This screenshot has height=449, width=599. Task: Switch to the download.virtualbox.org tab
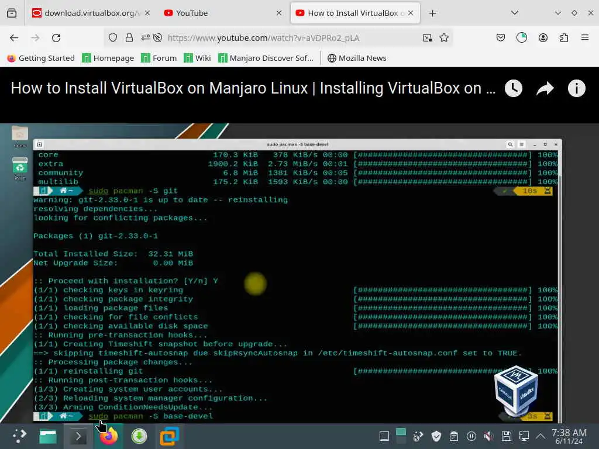[x=91, y=13]
